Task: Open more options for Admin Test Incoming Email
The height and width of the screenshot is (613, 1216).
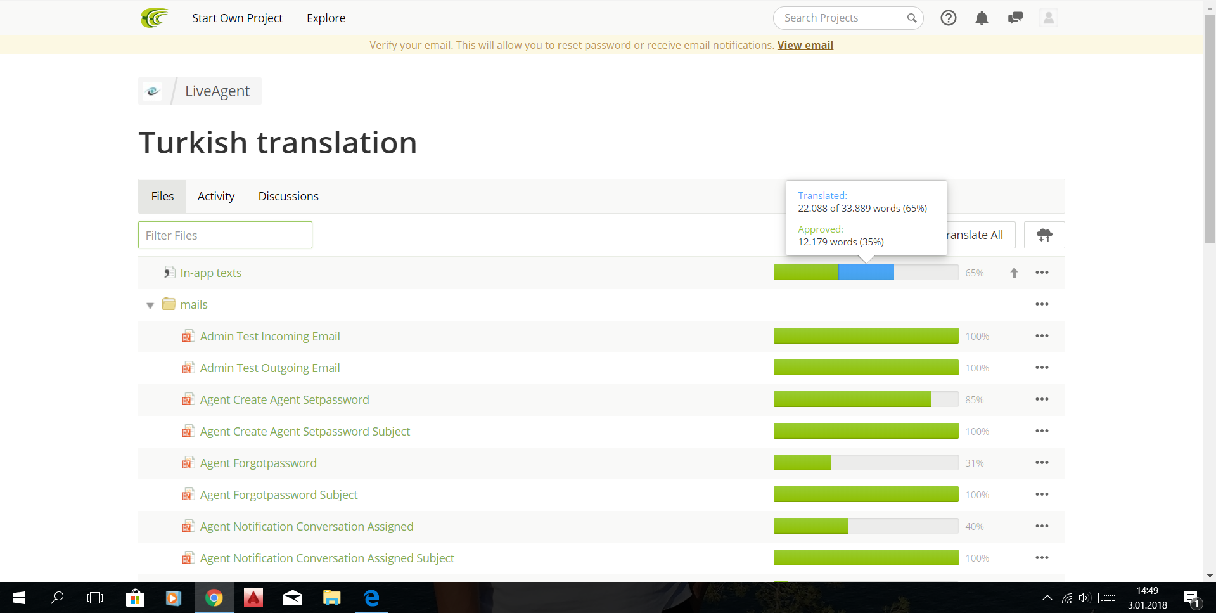Action: pos(1042,336)
